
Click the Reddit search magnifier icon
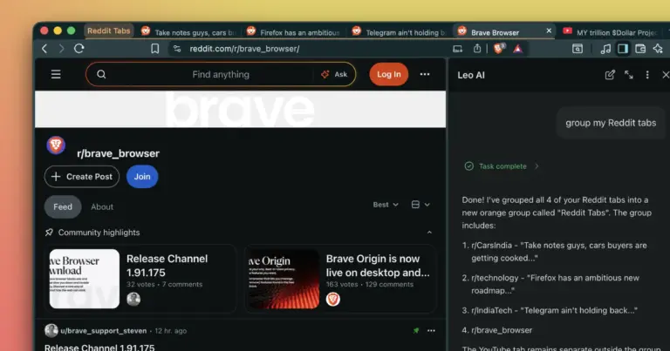101,74
